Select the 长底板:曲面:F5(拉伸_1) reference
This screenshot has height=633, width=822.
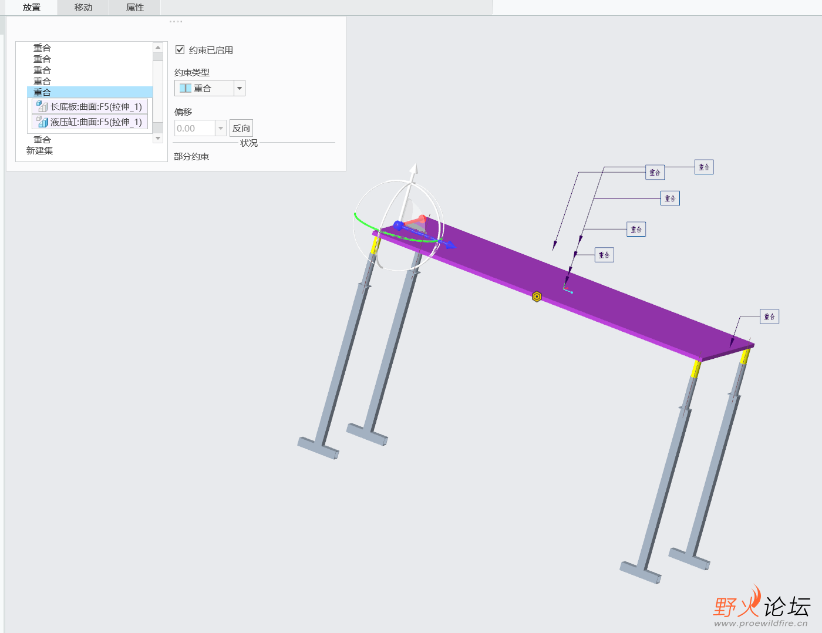(90, 106)
